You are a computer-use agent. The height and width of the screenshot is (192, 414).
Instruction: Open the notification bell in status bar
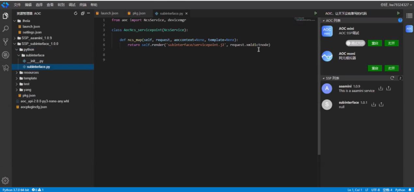(x=410, y=190)
